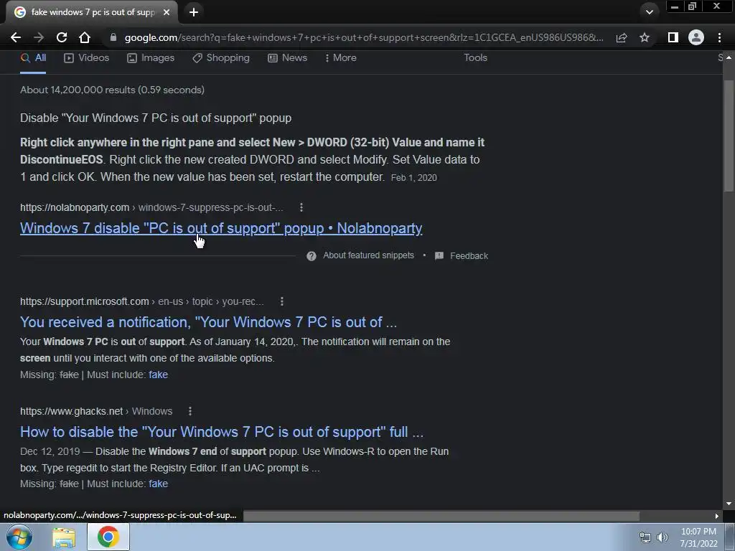Click 'fake' must include under ghacks result
735x551 pixels.
(159, 484)
